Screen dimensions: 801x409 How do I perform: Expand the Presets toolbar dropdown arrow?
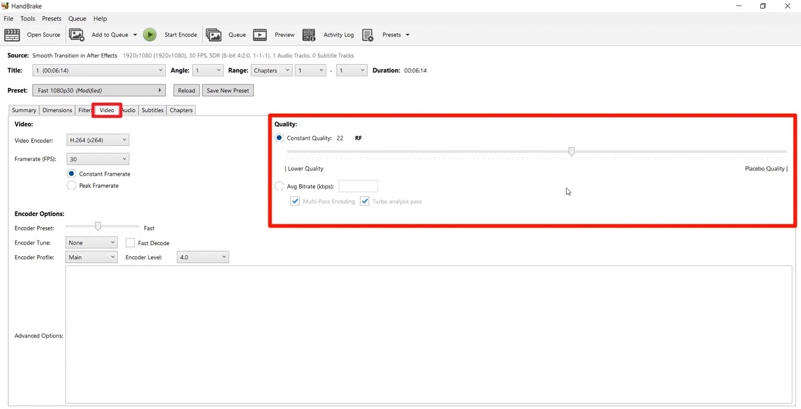(x=407, y=35)
